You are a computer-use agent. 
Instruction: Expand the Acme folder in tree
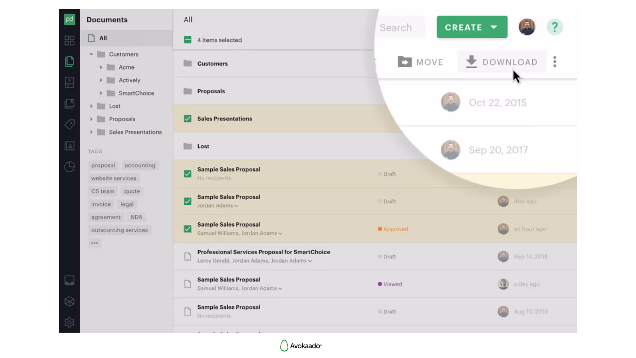click(x=101, y=67)
